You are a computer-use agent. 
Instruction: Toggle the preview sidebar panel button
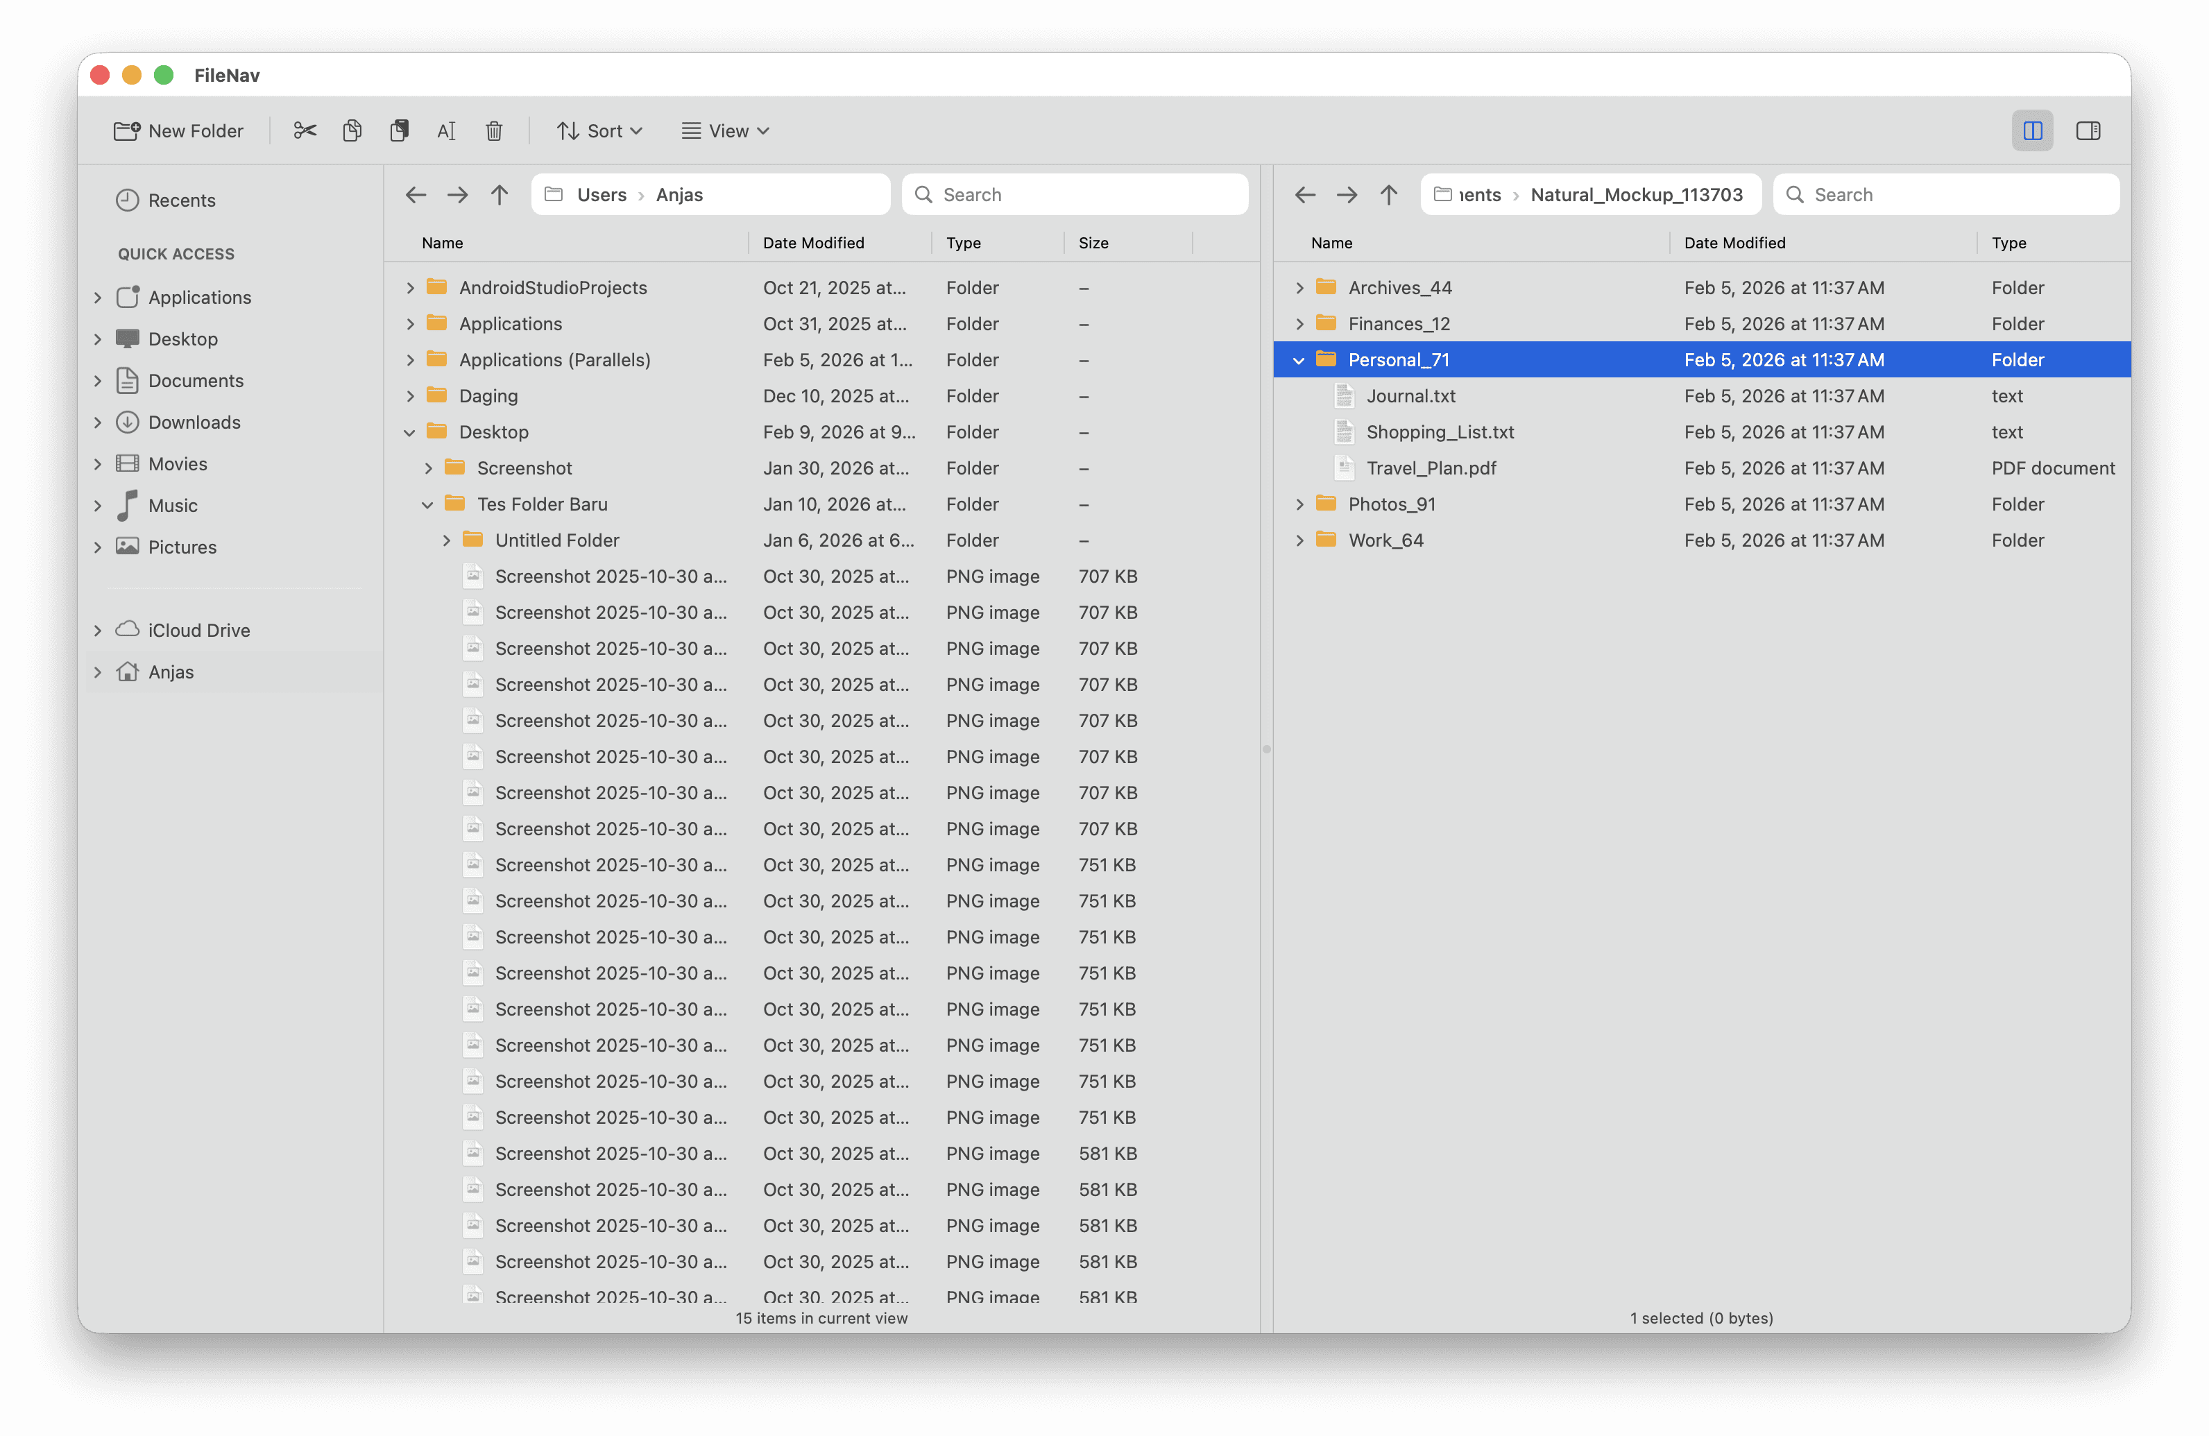coord(2088,131)
